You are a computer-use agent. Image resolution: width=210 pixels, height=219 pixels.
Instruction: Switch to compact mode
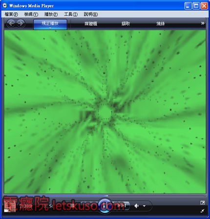[x=203, y=211]
